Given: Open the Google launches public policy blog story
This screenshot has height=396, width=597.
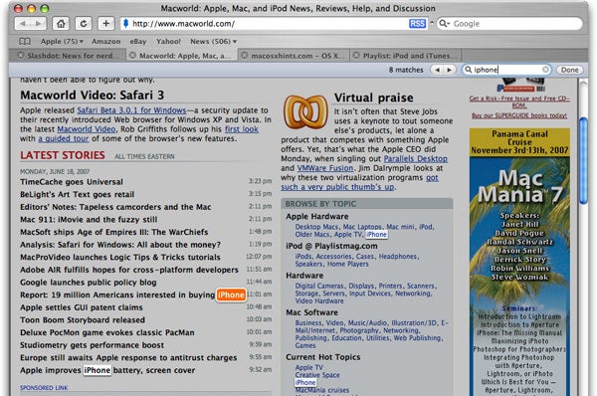Looking at the screenshot, I should [x=89, y=283].
